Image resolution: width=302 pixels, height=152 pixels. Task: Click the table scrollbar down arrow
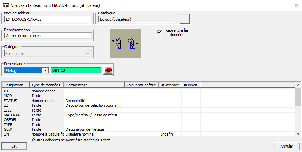(x=298, y=134)
